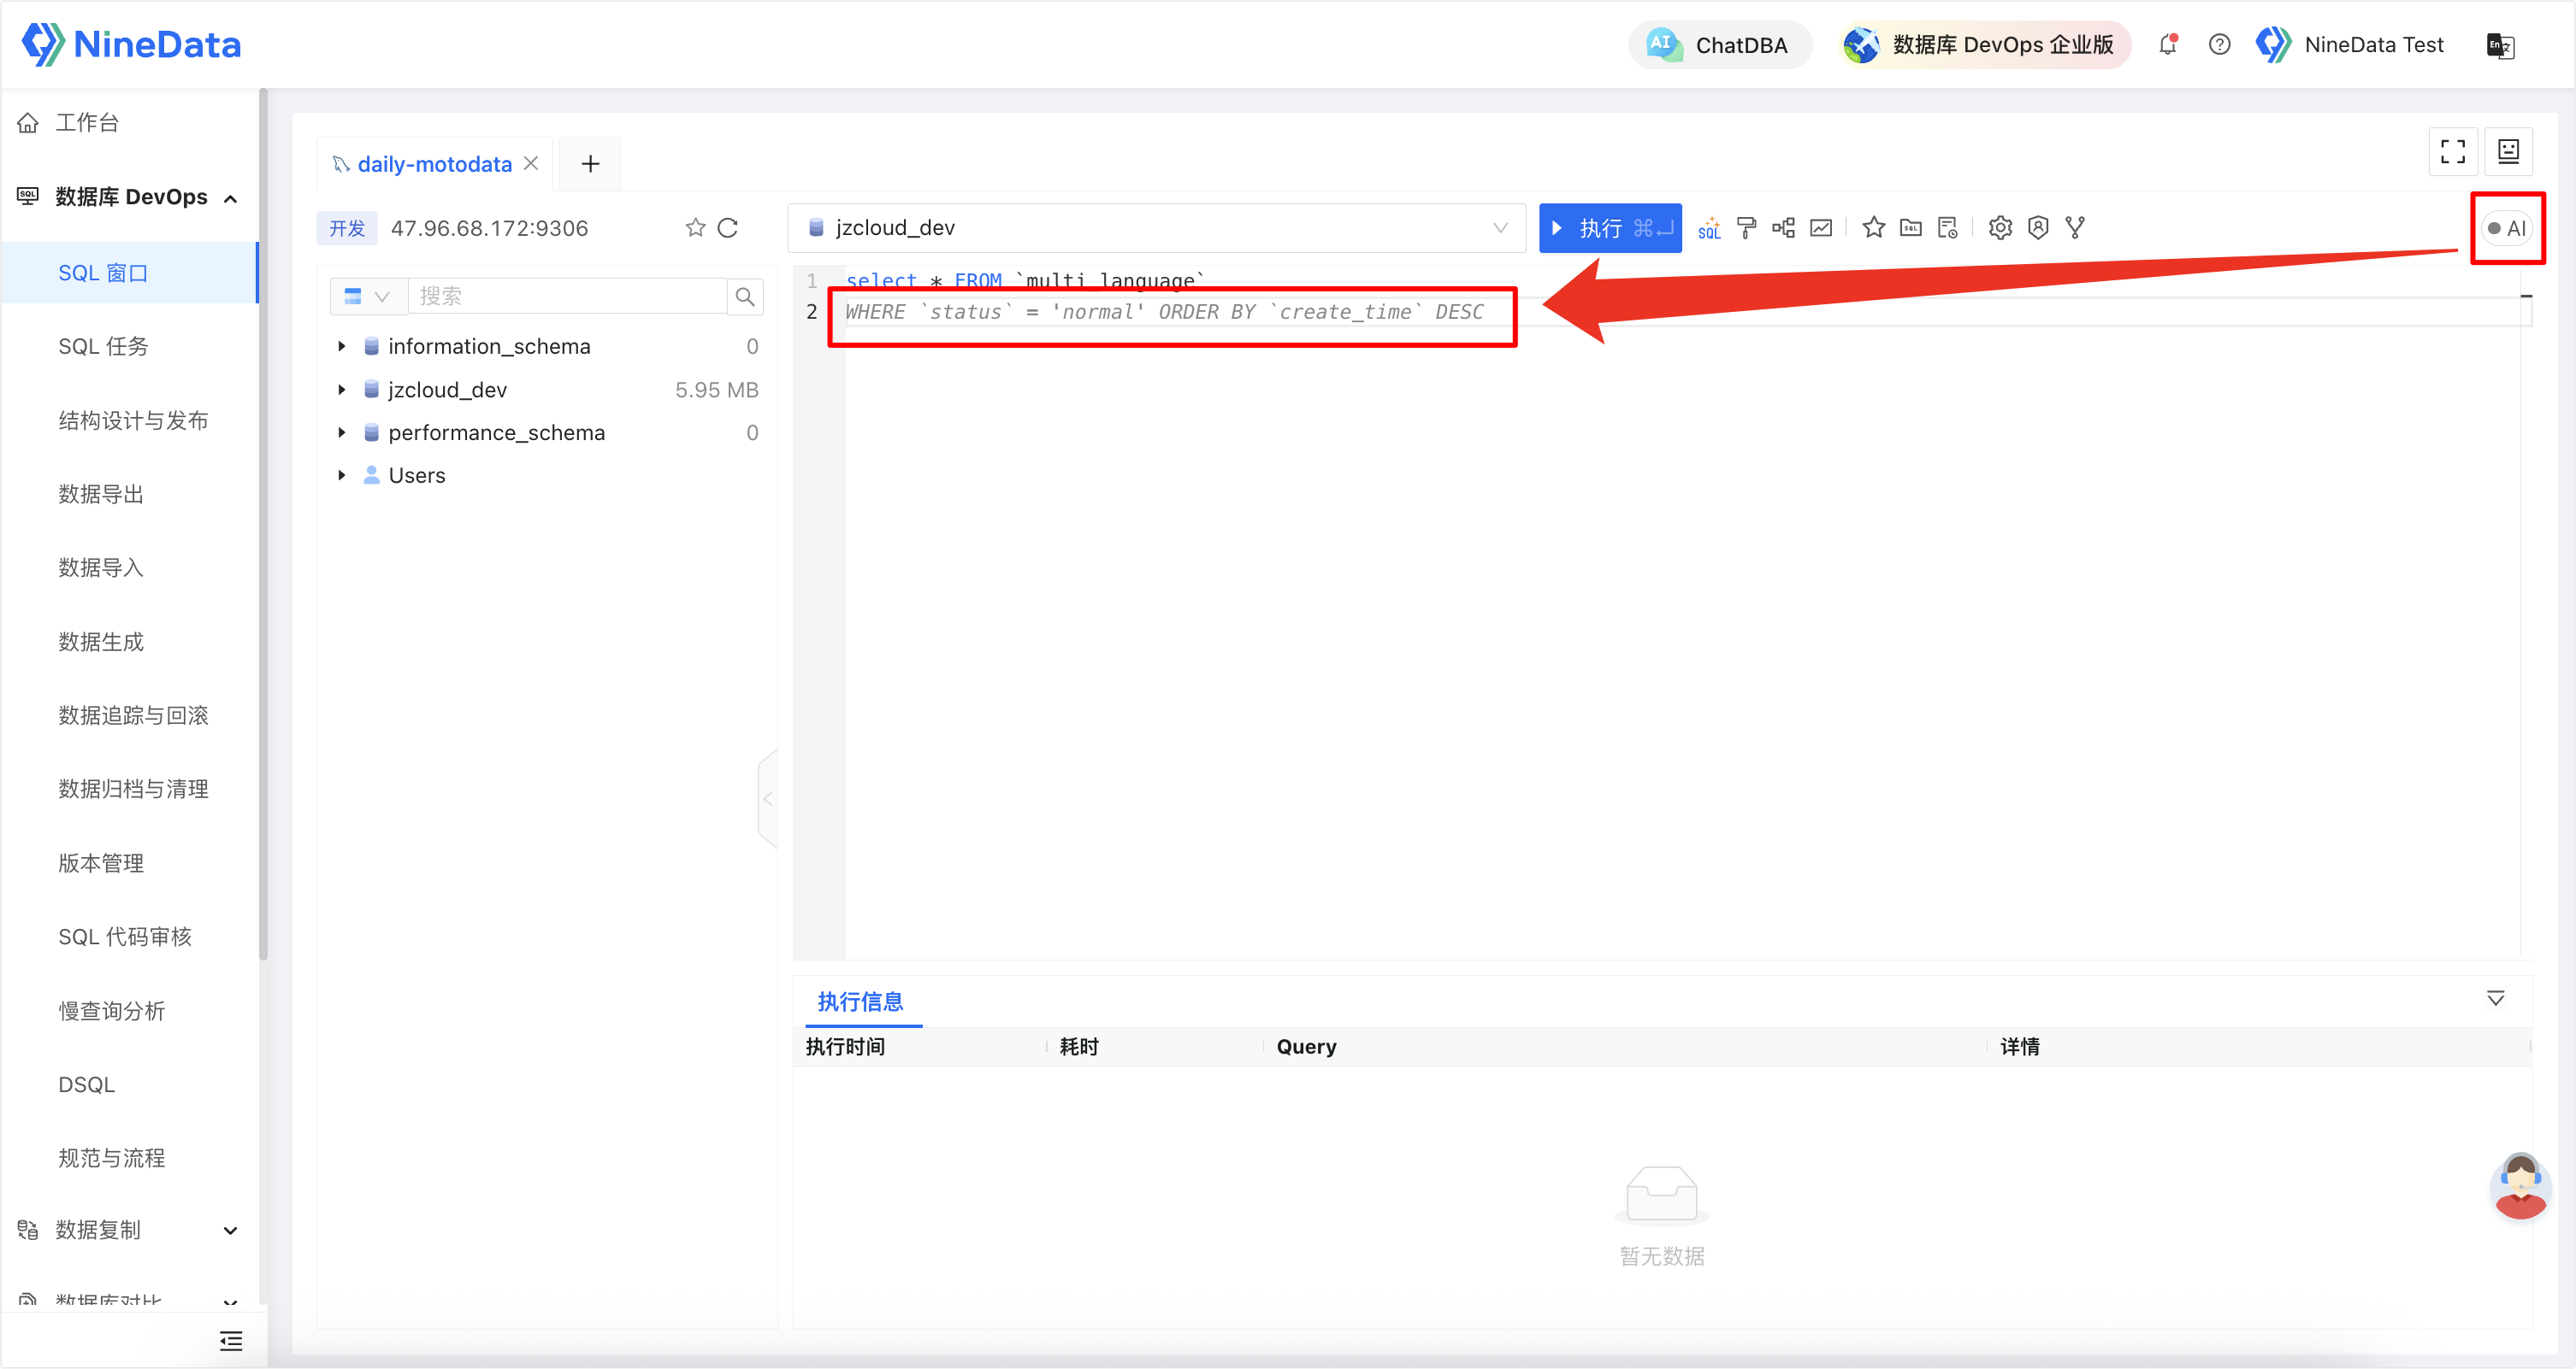Open the SQL history icon
The height and width of the screenshot is (1369, 2576).
coord(1947,228)
